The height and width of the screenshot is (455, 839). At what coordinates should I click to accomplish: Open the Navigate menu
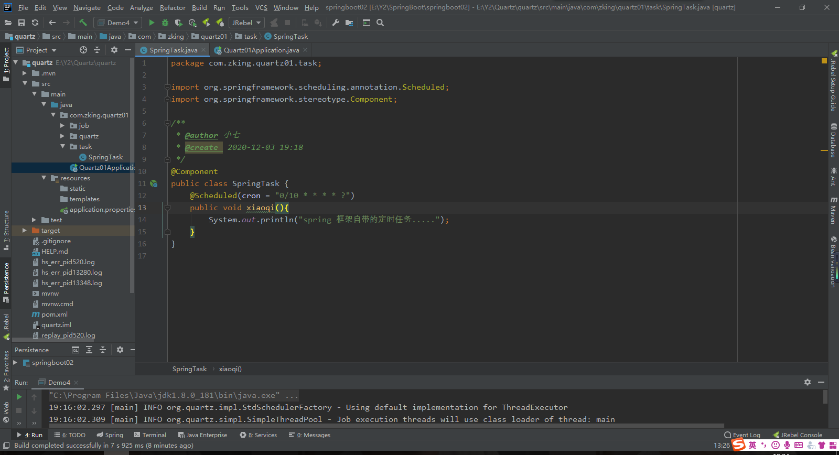87,7
